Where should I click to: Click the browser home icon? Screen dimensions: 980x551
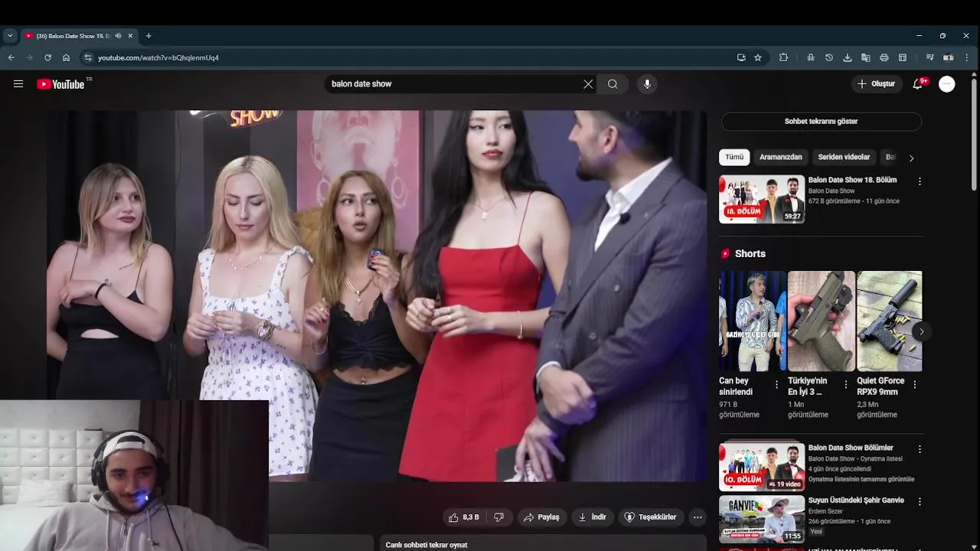pos(67,57)
